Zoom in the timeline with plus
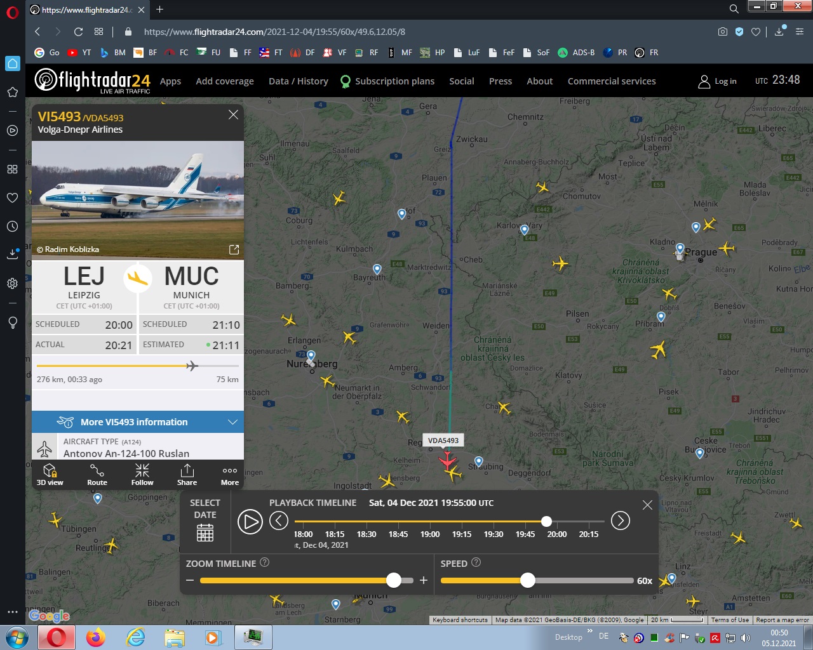Screen dimensions: 813x650 tap(424, 580)
